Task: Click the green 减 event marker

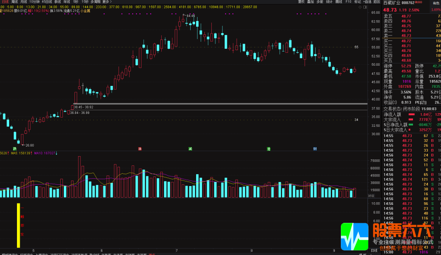Action: coord(190,148)
